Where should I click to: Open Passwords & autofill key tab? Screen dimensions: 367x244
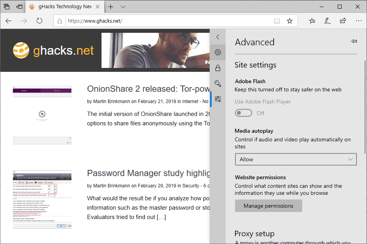tap(218, 84)
